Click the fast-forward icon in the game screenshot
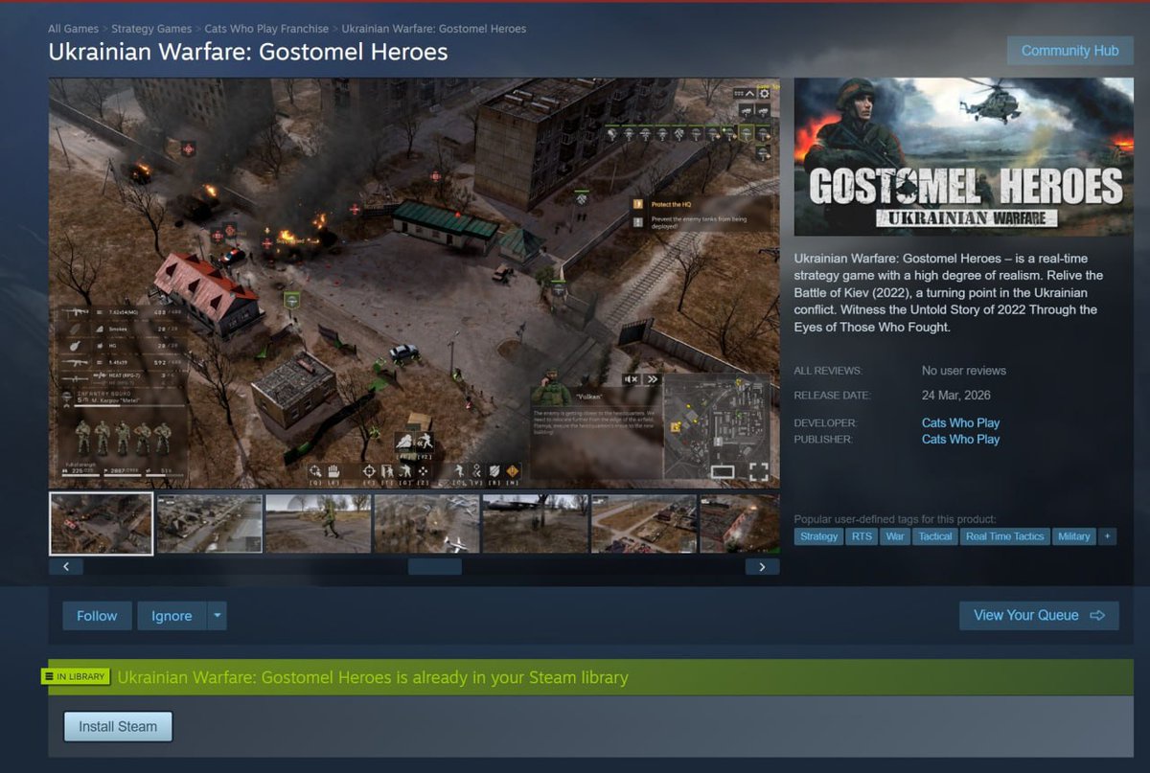Image resolution: width=1150 pixels, height=773 pixels. pos(653,379)
